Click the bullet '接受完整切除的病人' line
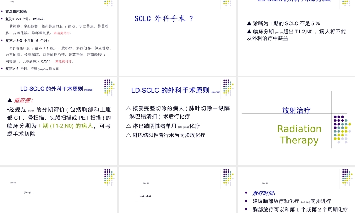Viewport: 355px width, 213px height. click(170, 108)
